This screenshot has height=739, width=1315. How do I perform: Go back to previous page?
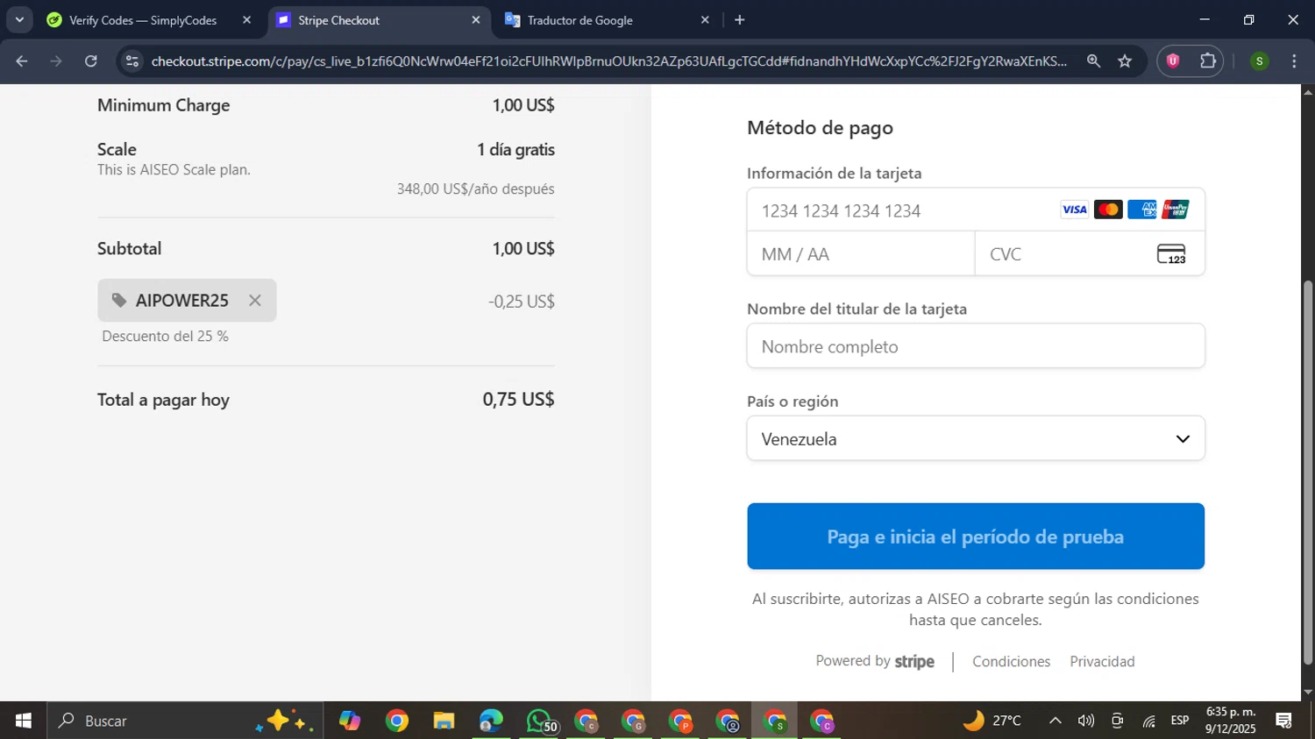(x=22, y=61)
